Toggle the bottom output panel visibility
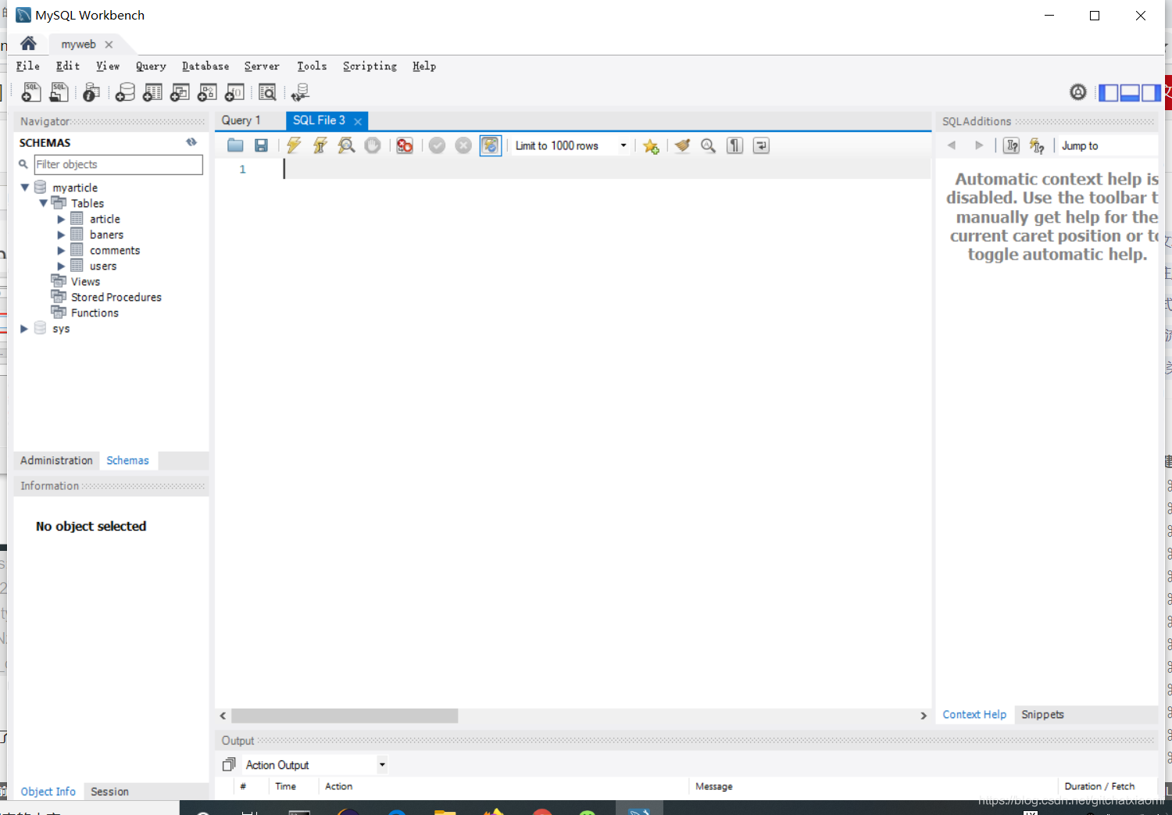The image size is (1172, 815). (1130, 93)
